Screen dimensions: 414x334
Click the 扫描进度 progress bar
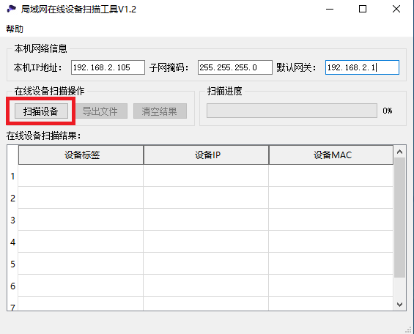pos(292,111)
